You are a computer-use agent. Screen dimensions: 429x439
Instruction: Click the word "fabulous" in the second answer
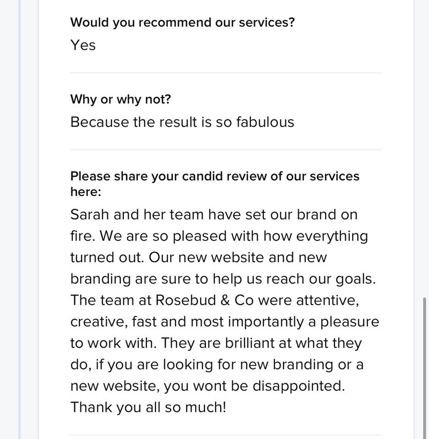tap(265, 122)
